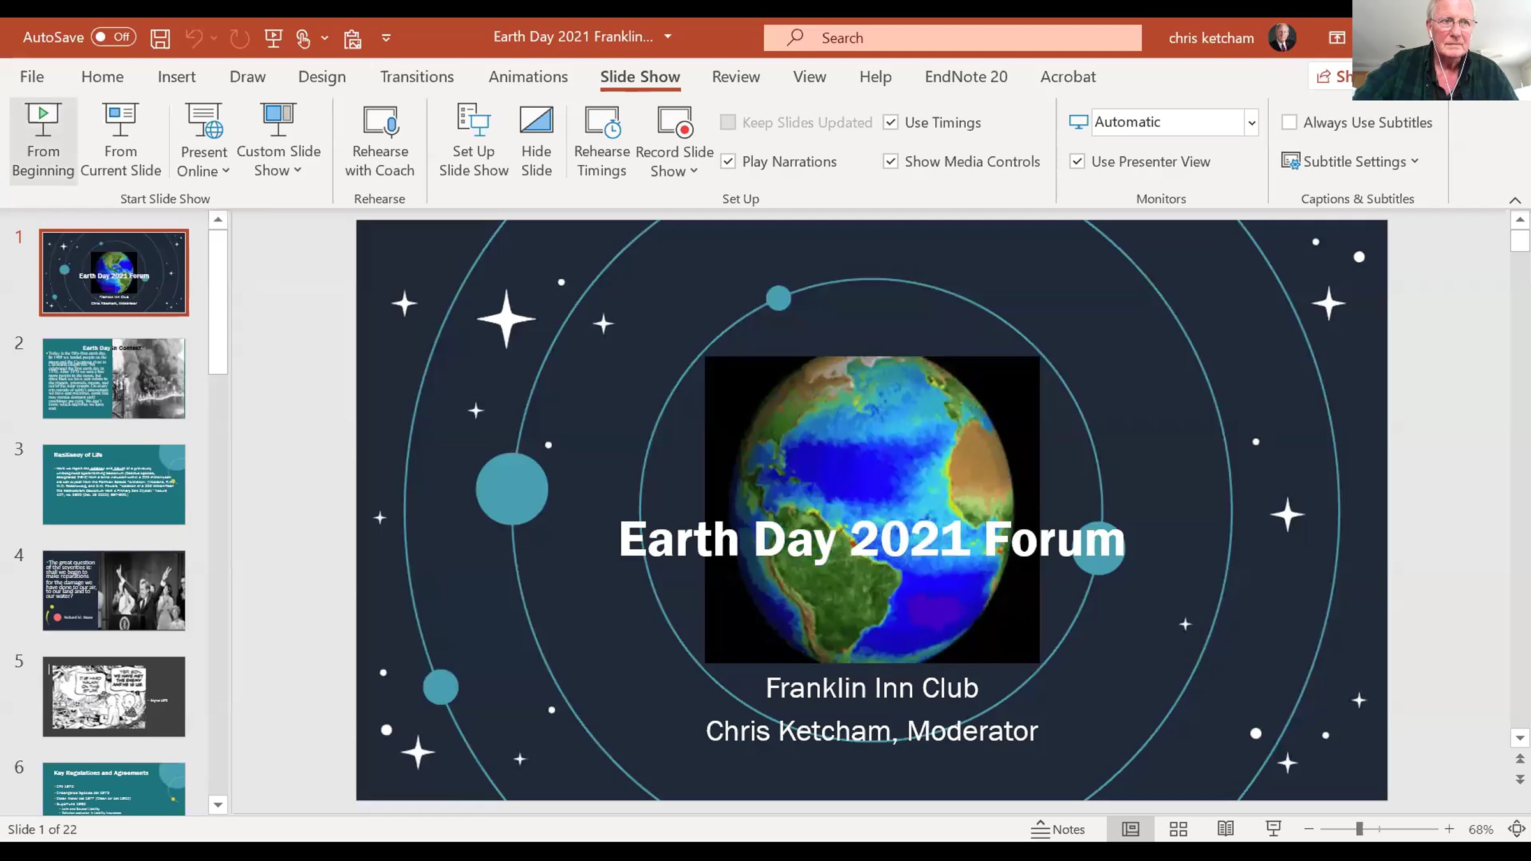
Task: Click chris ketcham account avatar
Action: coord(1282,38)
